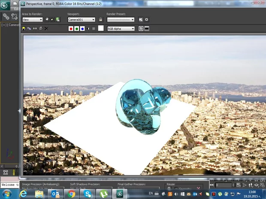The height and width of the screenshot is (199, 266).
Task: Open the Environment and Effects dialog icon
Action: tap(147, 19)
